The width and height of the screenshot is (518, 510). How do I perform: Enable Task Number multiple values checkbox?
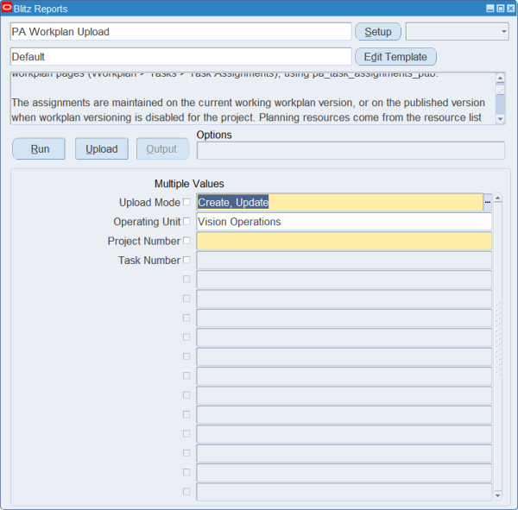(186, 260)
